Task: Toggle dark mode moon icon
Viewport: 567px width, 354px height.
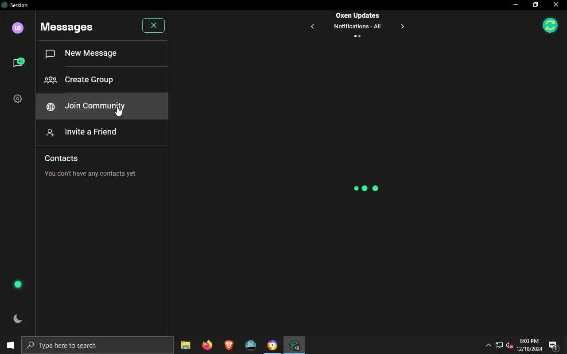Action: tap(18, 319)
